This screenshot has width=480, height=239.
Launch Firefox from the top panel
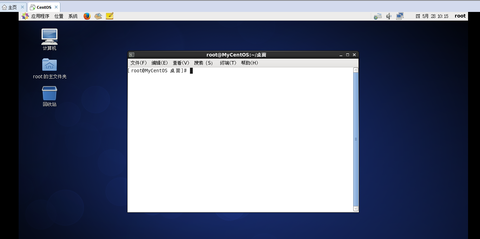click(x=87, y=16)
